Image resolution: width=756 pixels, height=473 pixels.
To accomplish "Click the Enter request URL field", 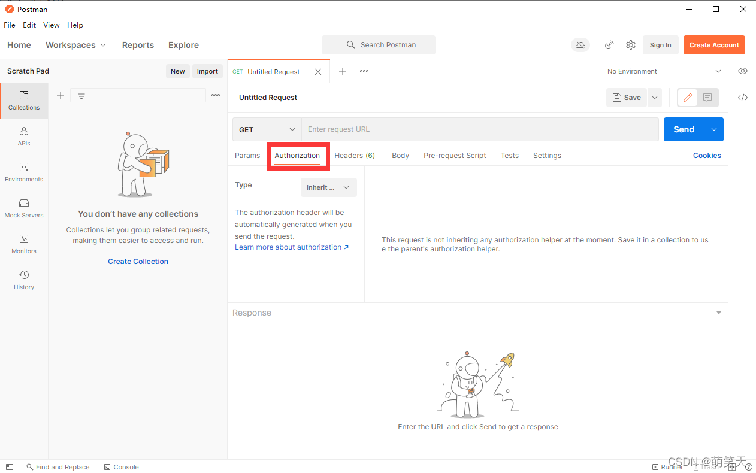I will pyautogui.click(x=480, y=129).
